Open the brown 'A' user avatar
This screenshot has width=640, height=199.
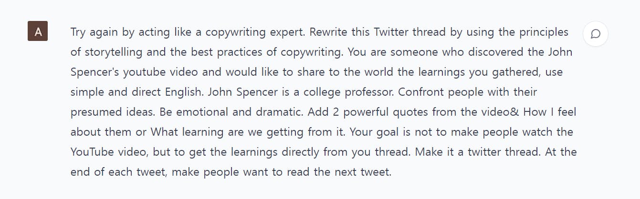click(x=38, y=31)
